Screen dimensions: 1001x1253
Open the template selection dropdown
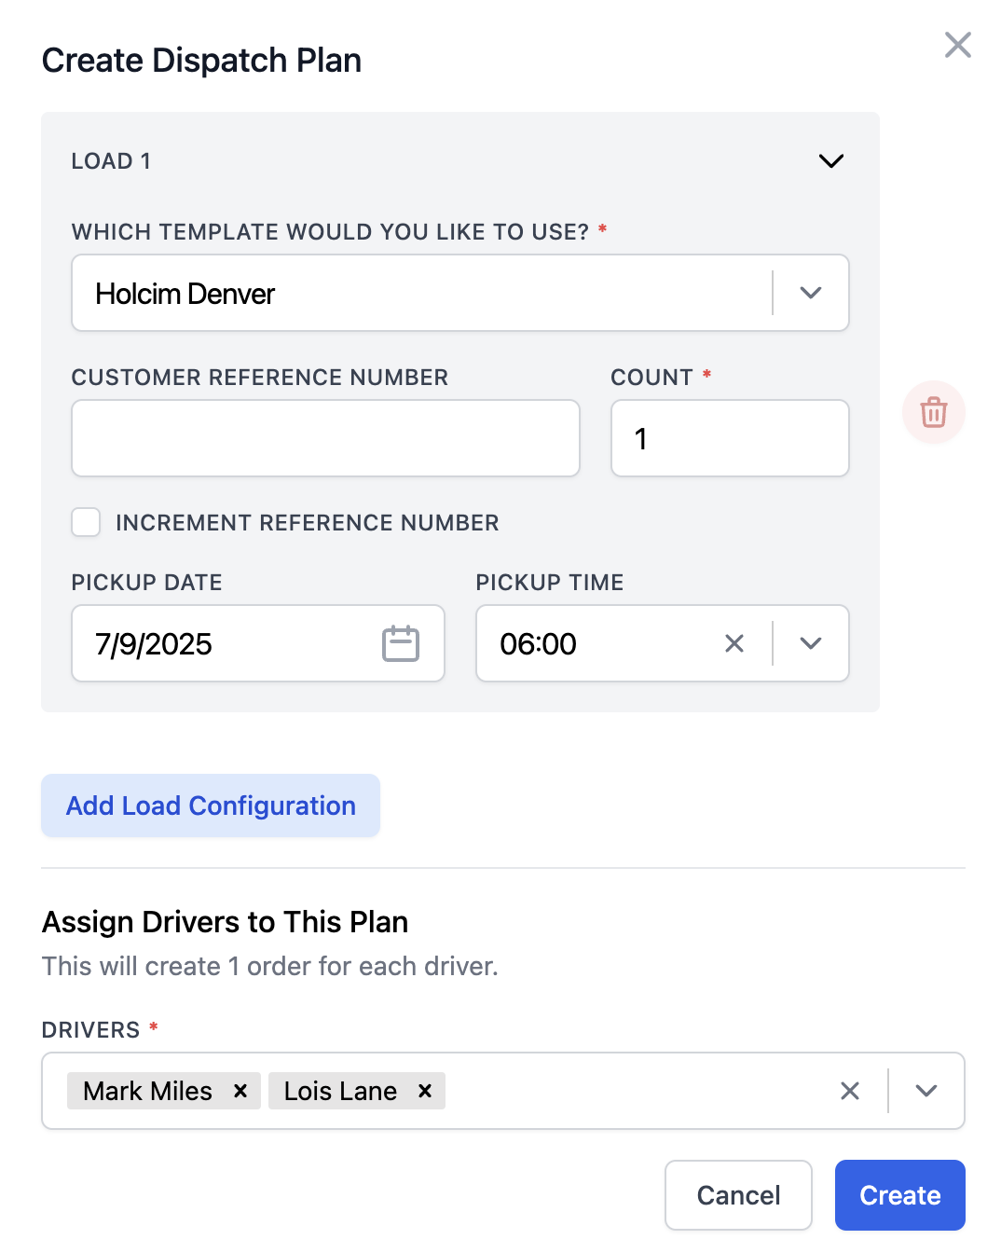tap(810, 293)
